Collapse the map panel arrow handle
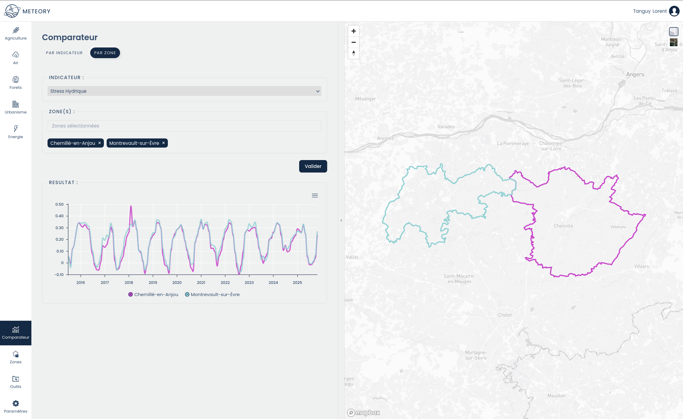The height and width of the screenshot is (419, 683). pos(341,220)
